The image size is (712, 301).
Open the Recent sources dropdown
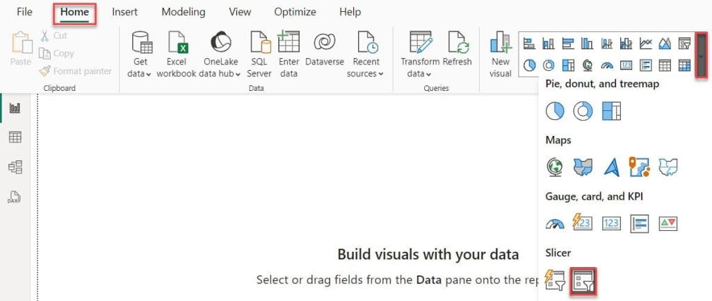tap(366, 54)
